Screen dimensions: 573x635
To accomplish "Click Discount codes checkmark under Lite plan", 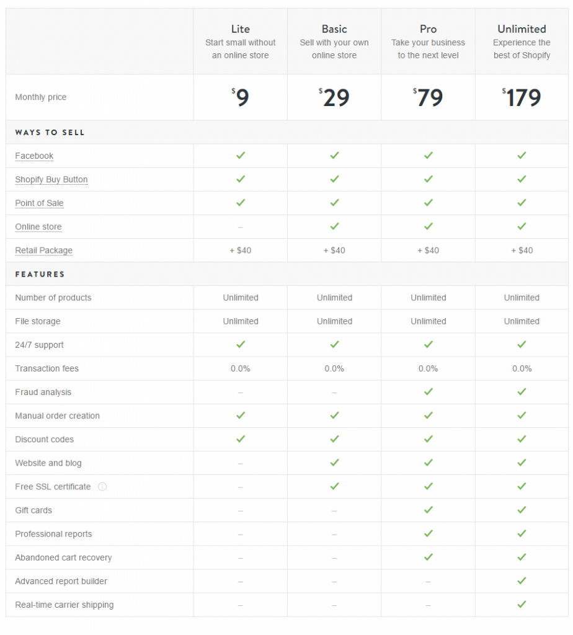I will [x=241, y=439].
